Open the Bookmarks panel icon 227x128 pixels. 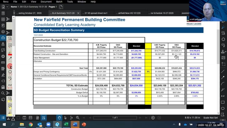pyautogui.click(x=3, y=26)
